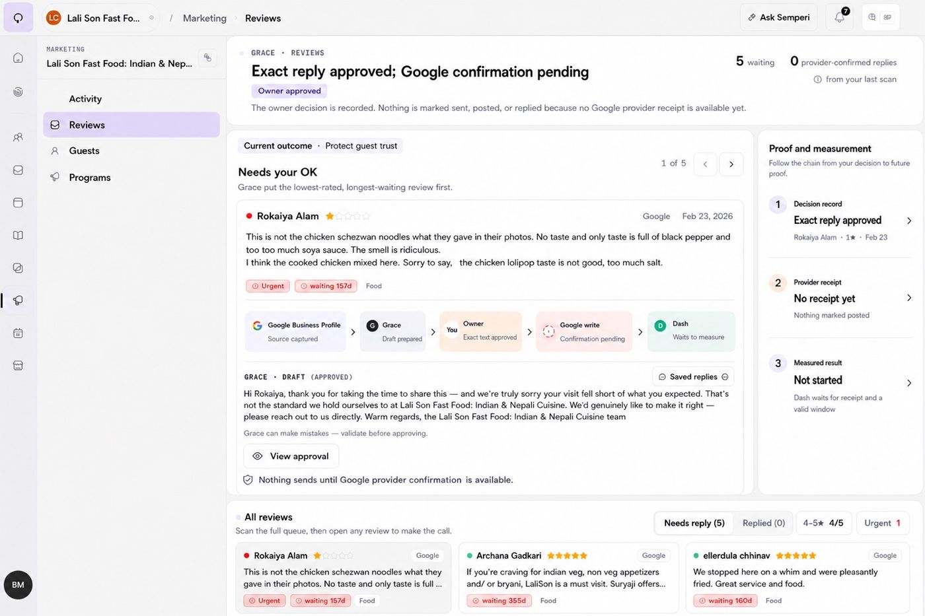Click 'waiting 160d' tag on ellerdula's card
This screenshot has width=925, height=616.
(725, 601)
